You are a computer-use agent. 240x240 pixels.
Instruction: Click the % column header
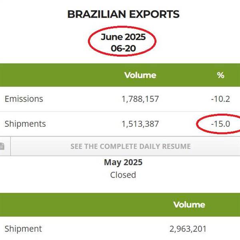220,75
